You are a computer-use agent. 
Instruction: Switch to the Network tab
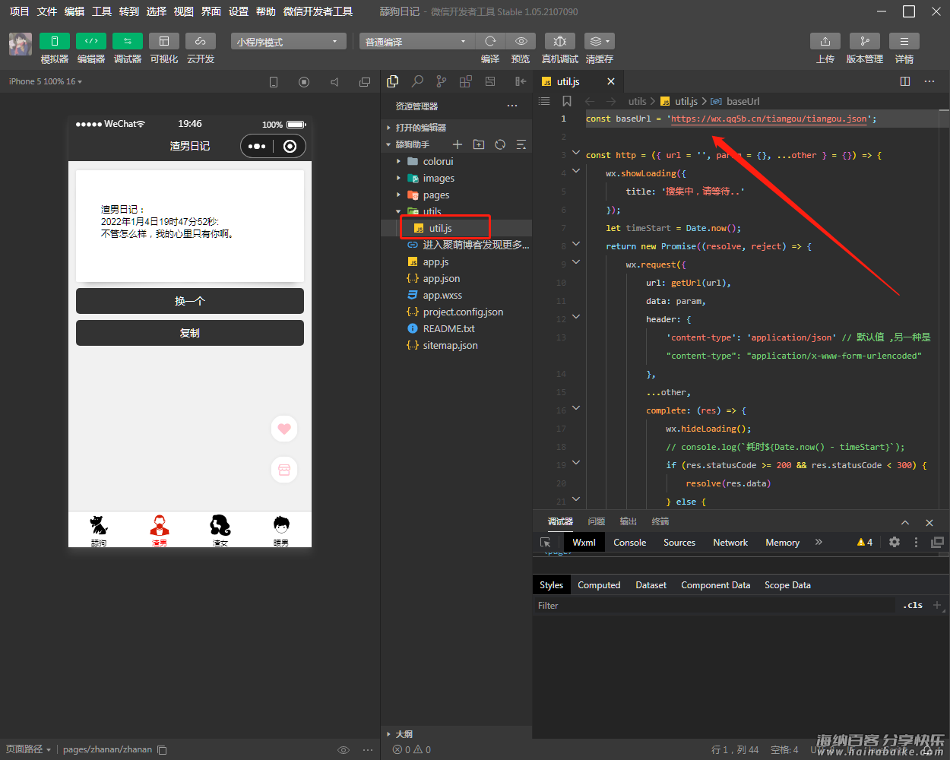click(x=730, y=543)
